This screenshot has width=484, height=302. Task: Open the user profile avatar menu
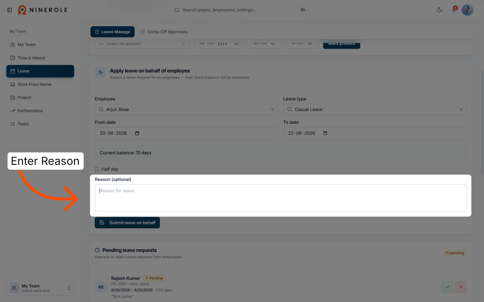point(467,10)
